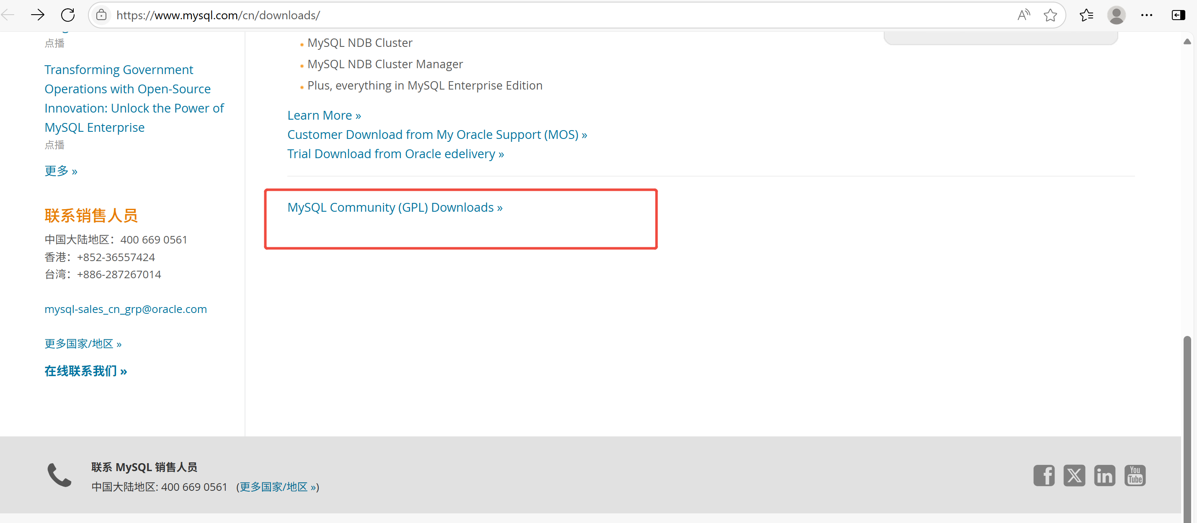Open MySQL YouTube icon
The height and width of the screenshot is (523, 1197).
1135,475
